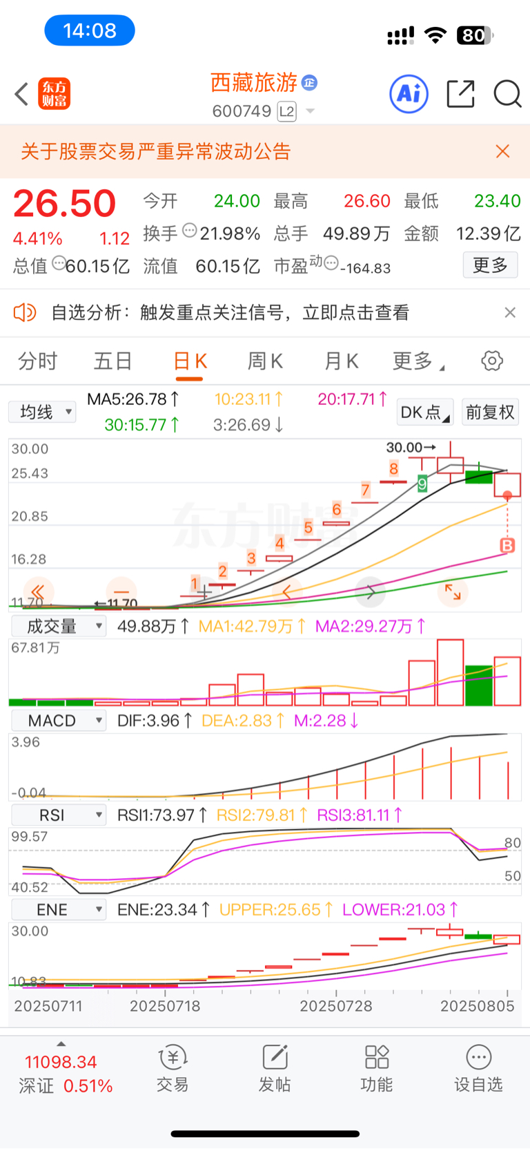The height and width of the screenshot is (1149, 530).
Task: Tap the green volume bar
Action: pos(479,685)
